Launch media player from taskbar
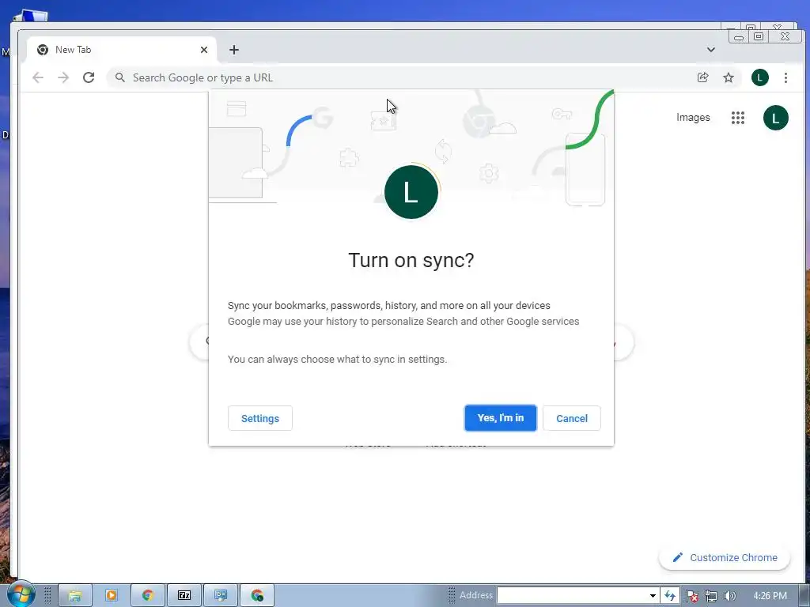810x607 pixels. point(111,596)
